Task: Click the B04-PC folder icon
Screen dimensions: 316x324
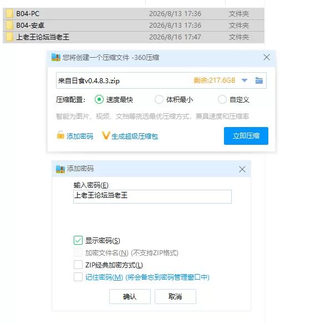Action: [9, 14]
